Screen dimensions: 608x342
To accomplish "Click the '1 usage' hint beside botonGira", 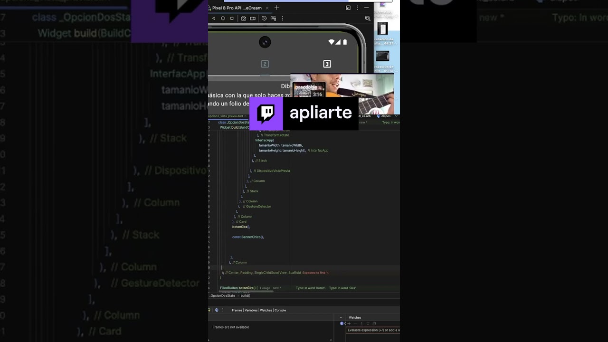I will pyautogui.click(x=265, y=288).
